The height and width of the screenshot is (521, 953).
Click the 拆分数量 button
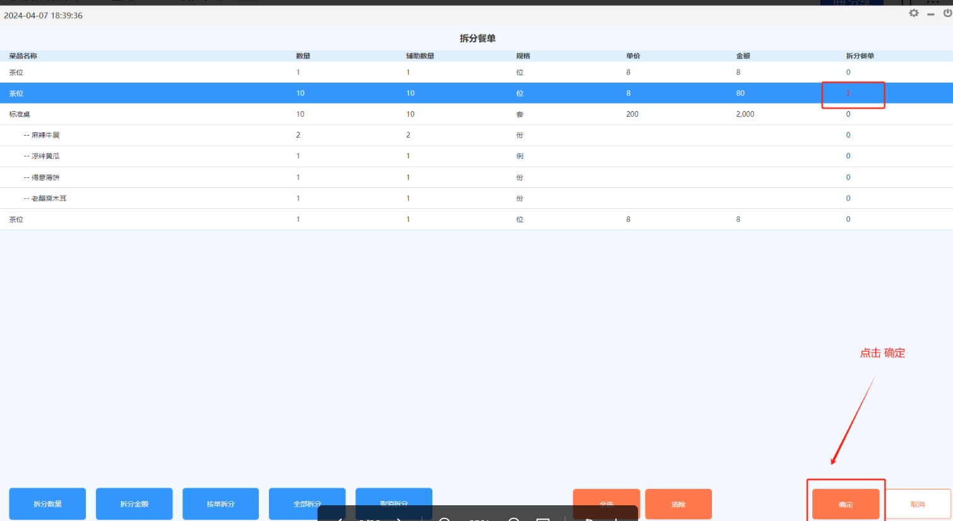[47, 503]
